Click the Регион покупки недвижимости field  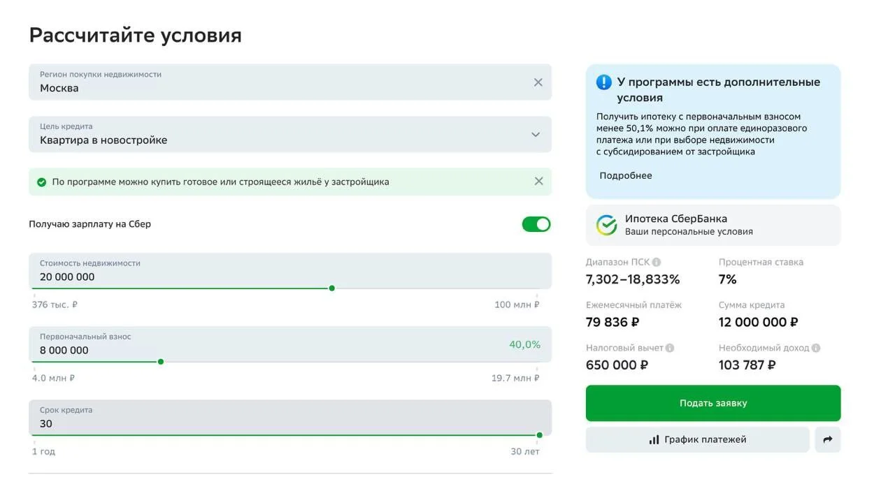pos(290,82)
